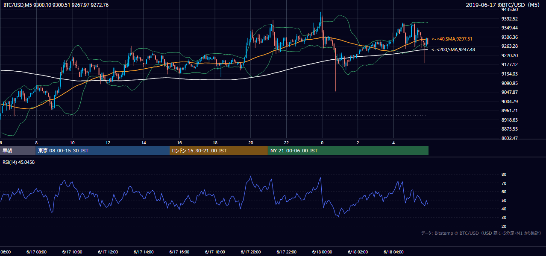Viewport: 546px width, 256px height.
Task: Click the 6/18 00:00 time label
Action: pyautogui.click(x=322, y=252)
